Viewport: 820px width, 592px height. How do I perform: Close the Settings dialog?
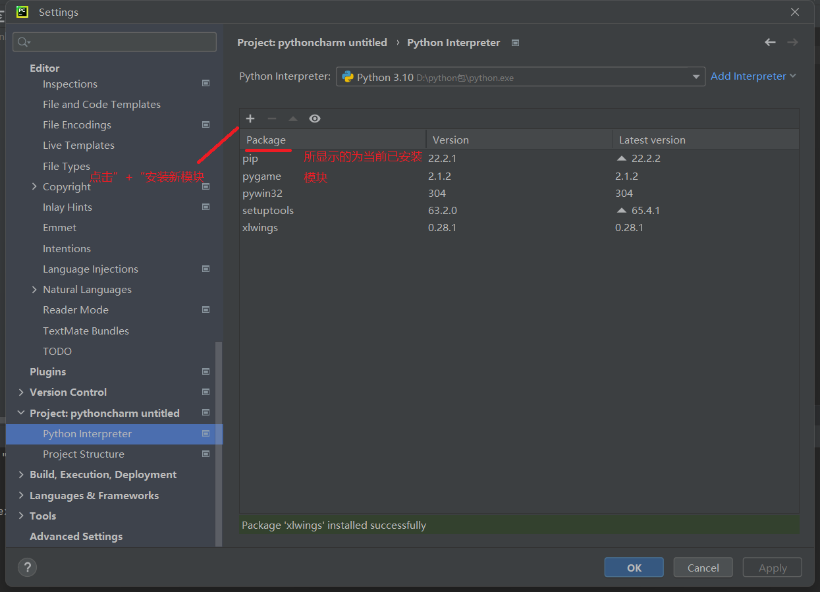pos(795,12)
